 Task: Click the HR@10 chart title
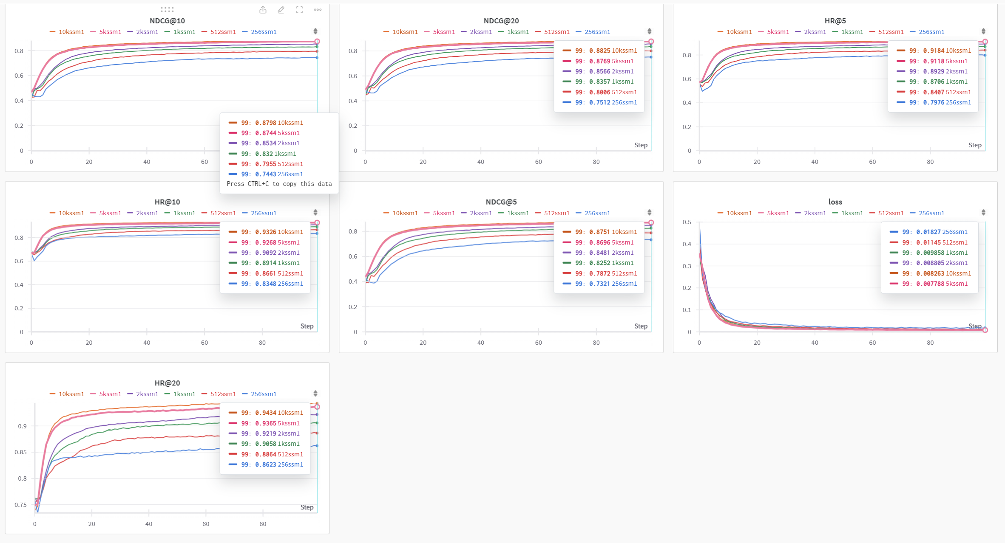point(167,202)
